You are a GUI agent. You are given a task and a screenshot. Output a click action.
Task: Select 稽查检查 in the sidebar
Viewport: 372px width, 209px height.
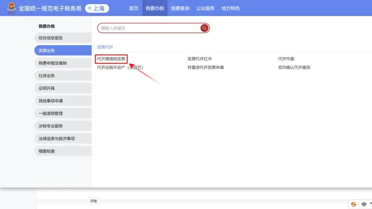[x=63, y=151]
